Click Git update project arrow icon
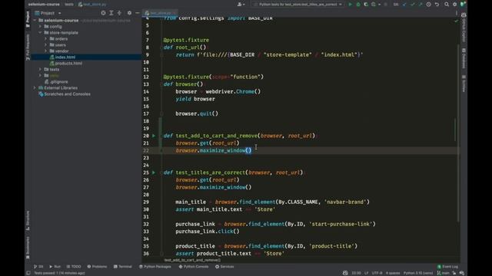Viewport: 492px width, 276px height. (404, 5)
